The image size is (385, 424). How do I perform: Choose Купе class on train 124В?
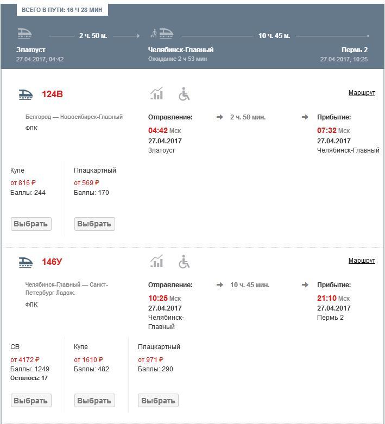pyautogui.click(x=31, y=224)
